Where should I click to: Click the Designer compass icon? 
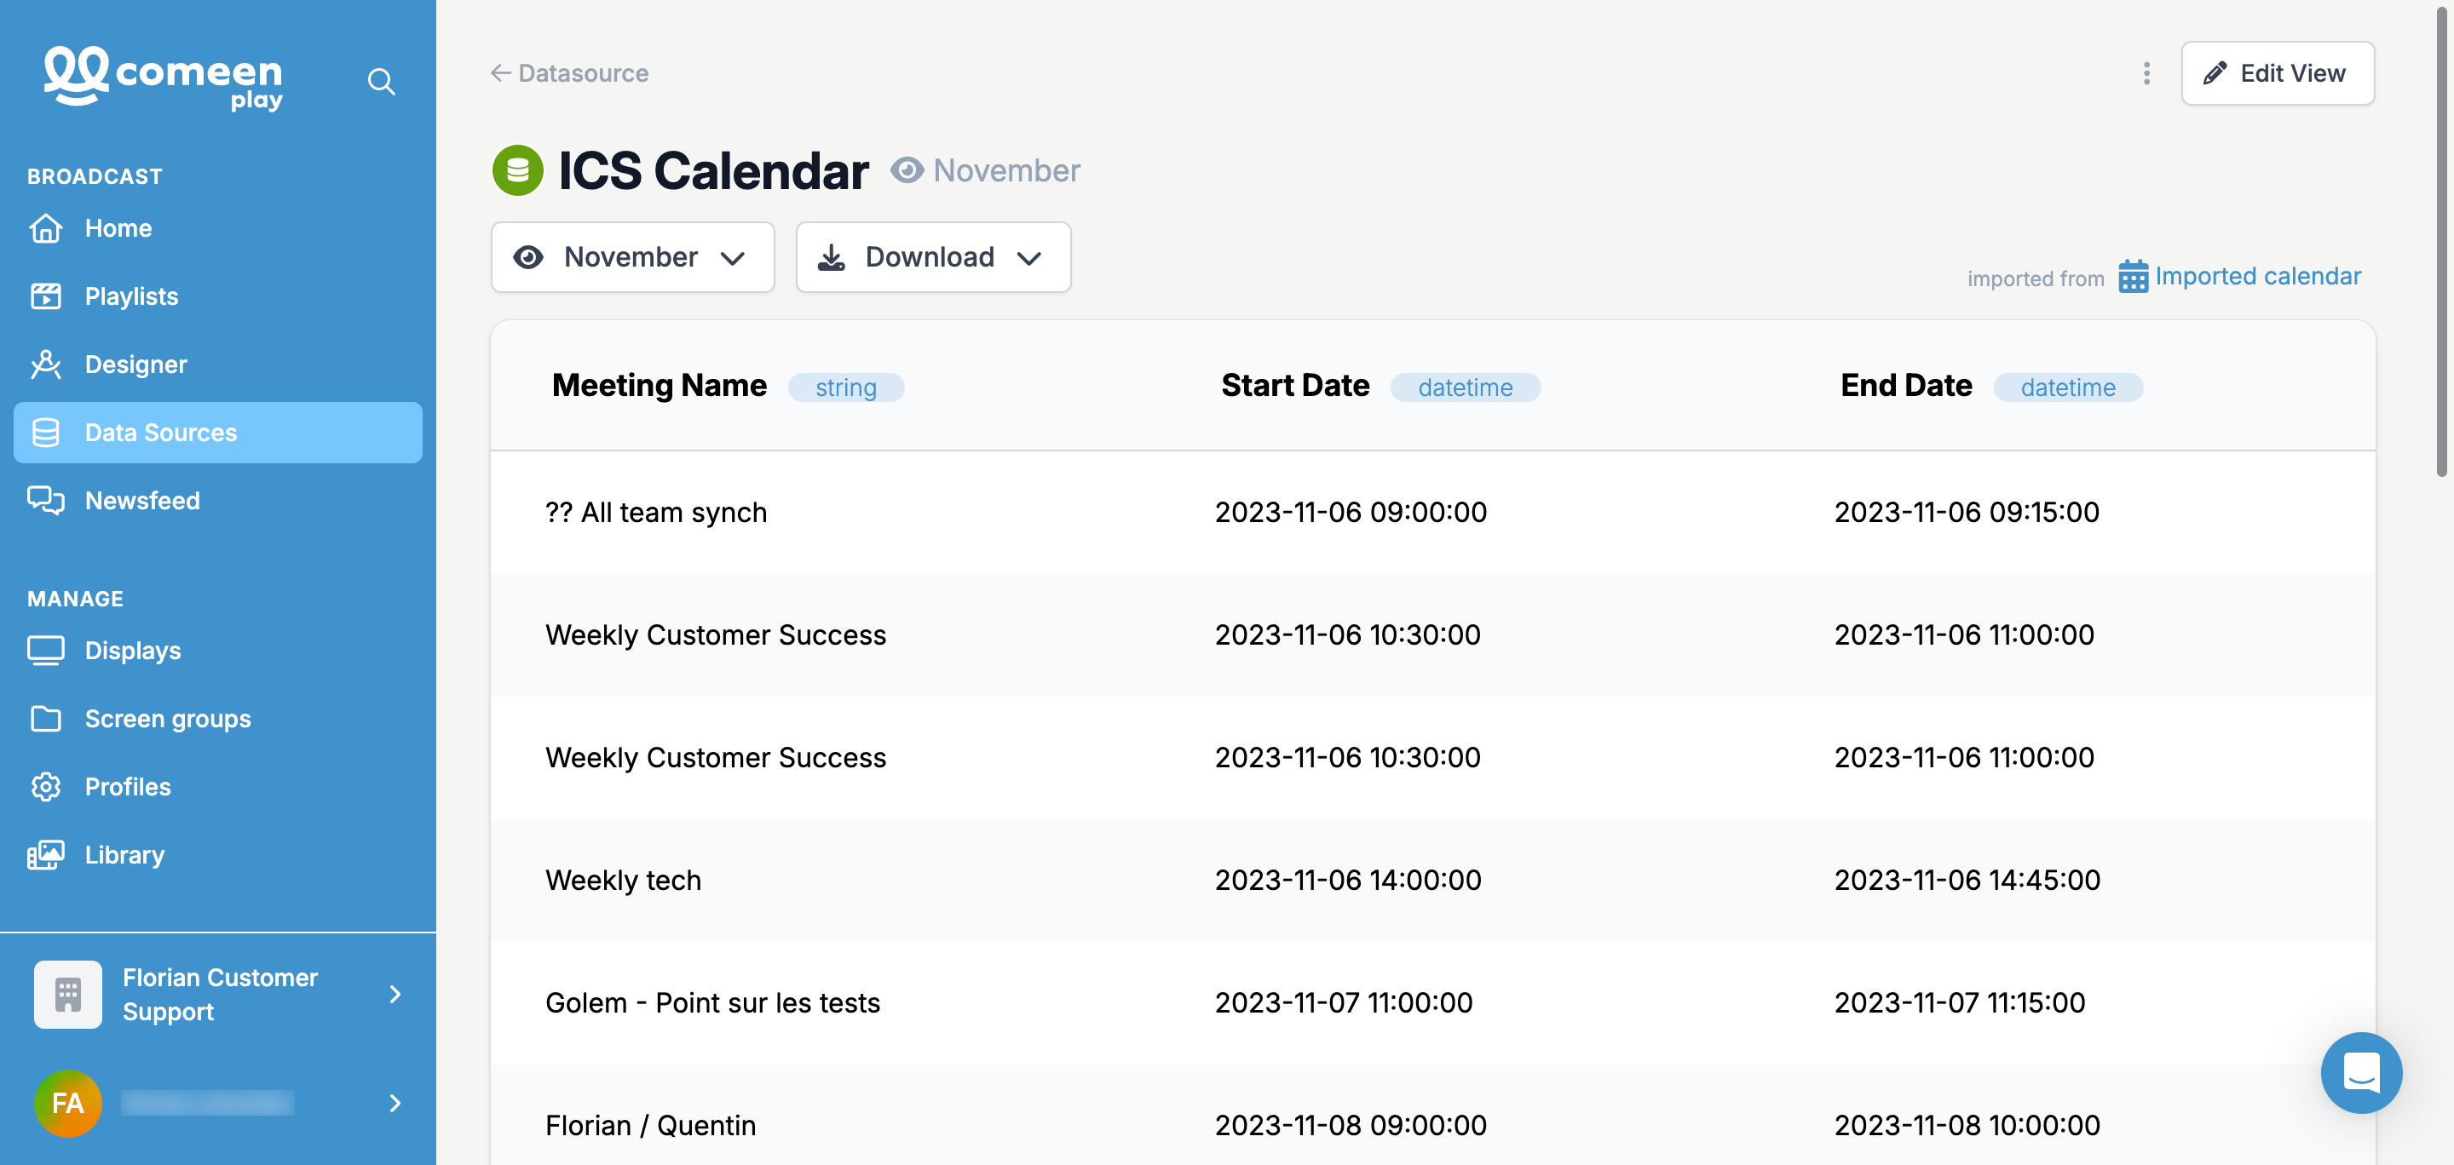[46, 364]
